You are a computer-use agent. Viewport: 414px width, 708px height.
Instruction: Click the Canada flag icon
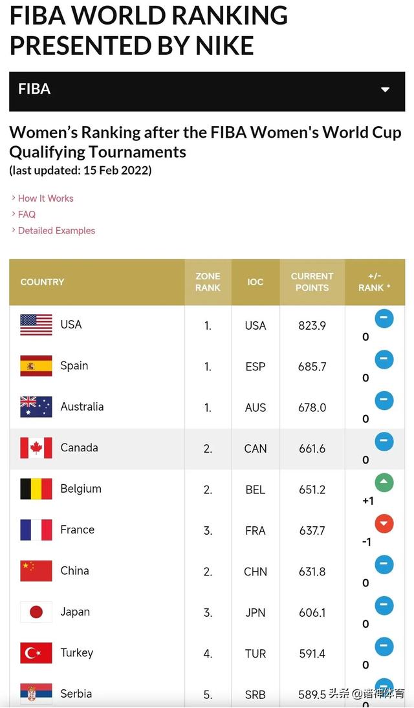click(36, 448)
